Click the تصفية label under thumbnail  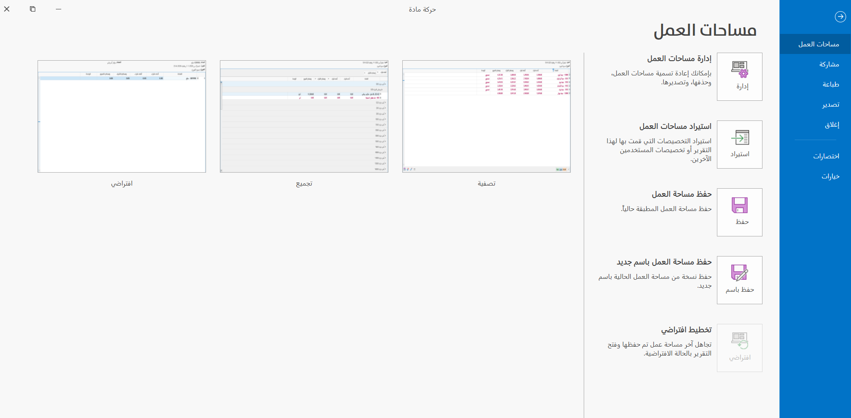point(486,183)
